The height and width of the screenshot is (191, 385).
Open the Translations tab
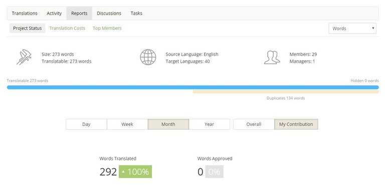[x=25, y=13]
